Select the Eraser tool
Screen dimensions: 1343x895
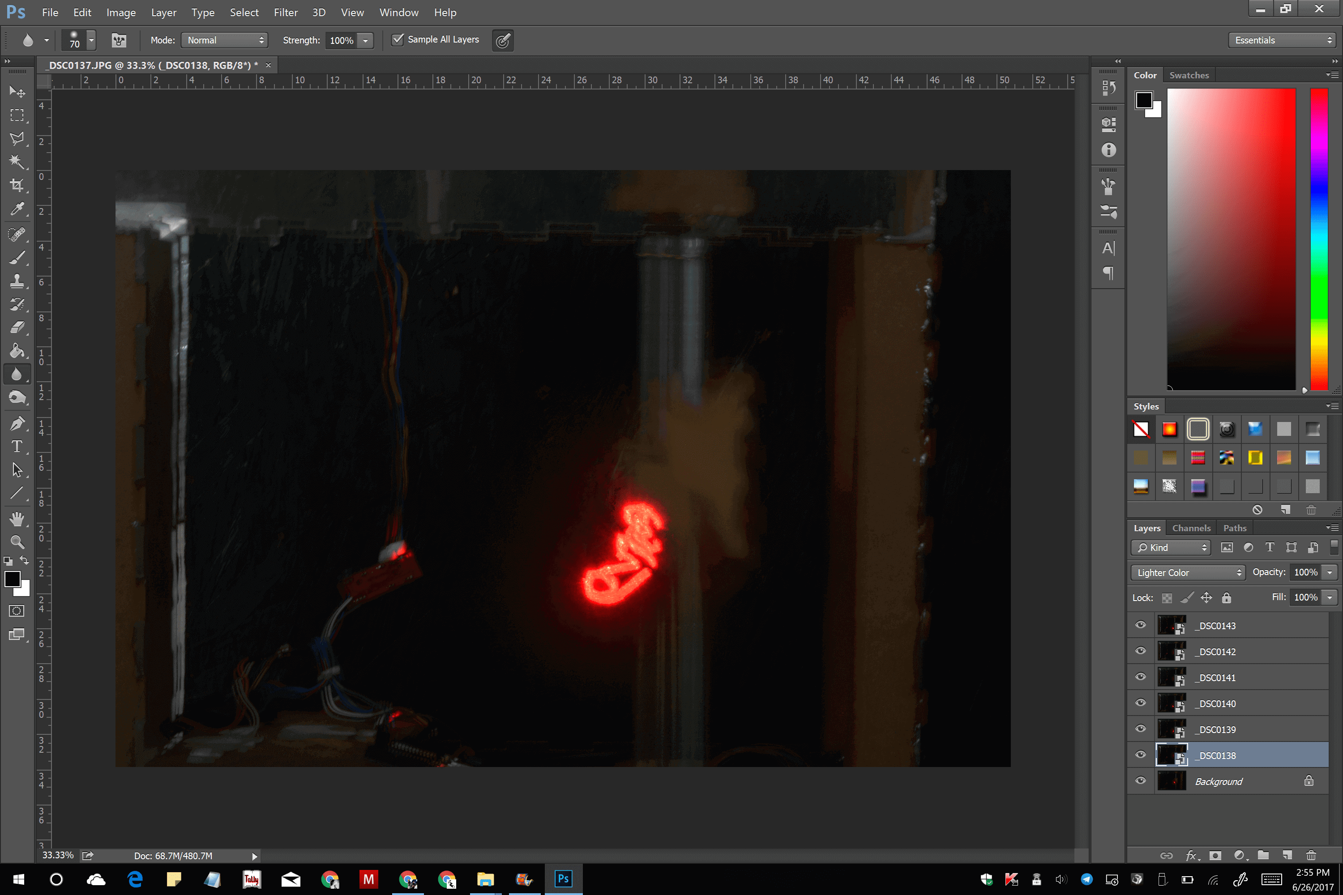pos(17,328)
